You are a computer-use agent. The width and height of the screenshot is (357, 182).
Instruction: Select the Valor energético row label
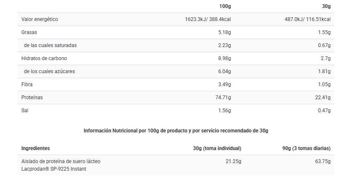[40, 19]
